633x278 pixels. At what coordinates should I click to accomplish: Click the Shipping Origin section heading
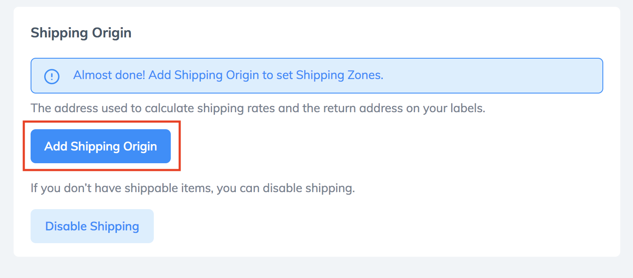(81, 33)
